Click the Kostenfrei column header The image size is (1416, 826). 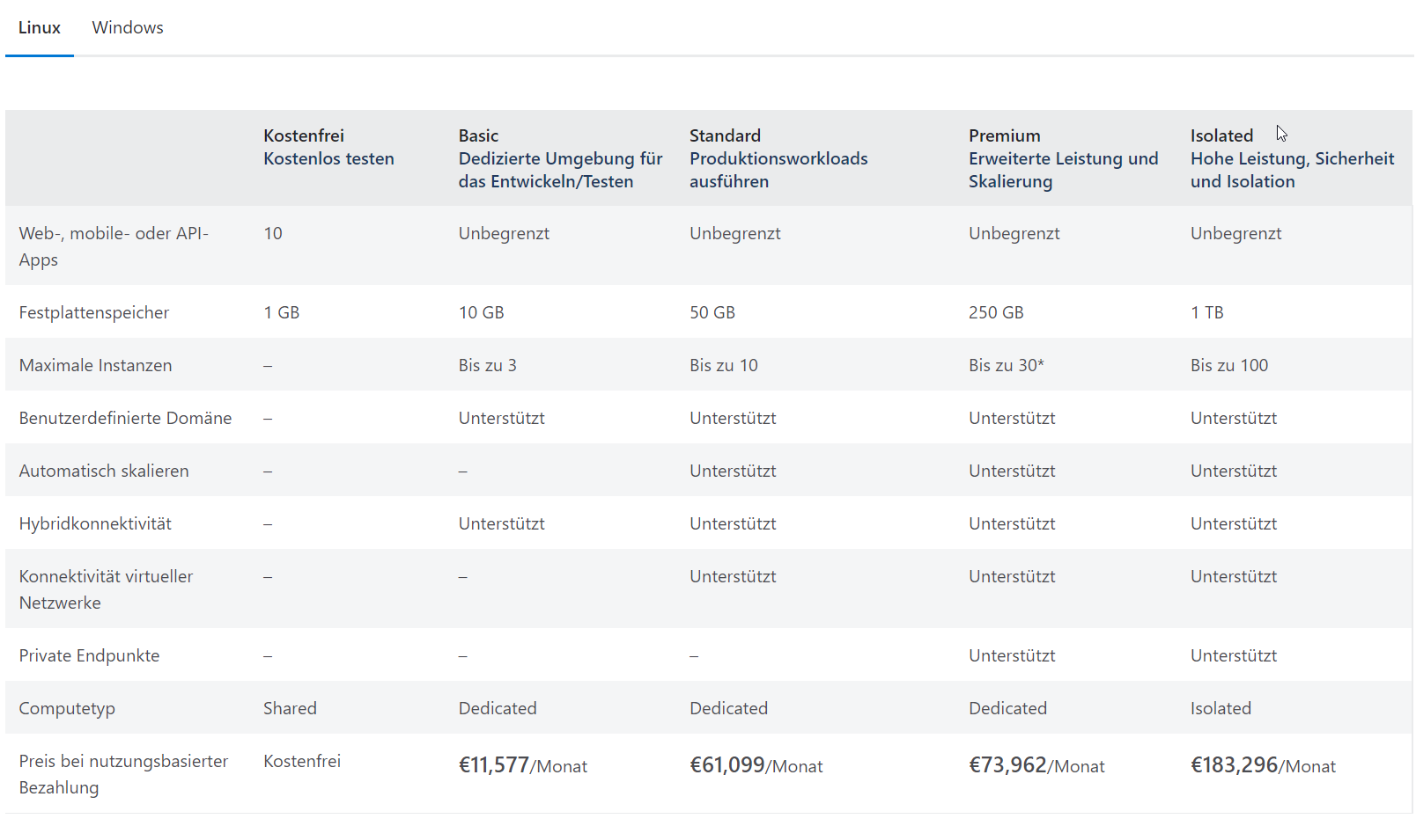click(x=304, y=135)
